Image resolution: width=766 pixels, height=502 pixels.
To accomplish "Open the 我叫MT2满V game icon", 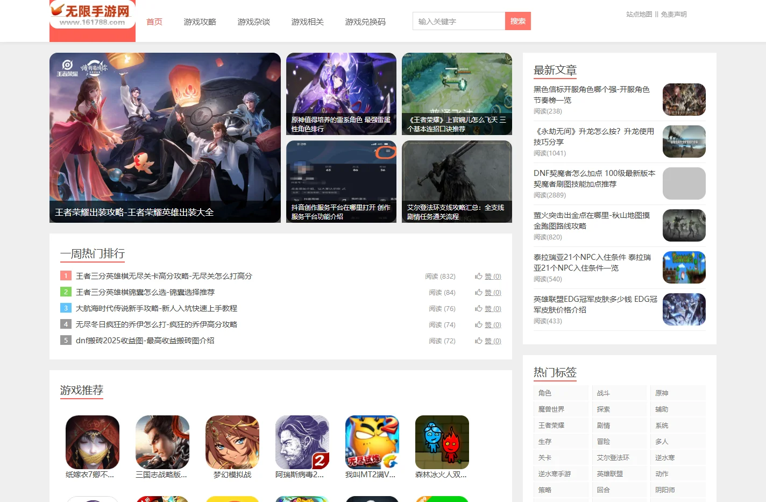I will 372,442.
